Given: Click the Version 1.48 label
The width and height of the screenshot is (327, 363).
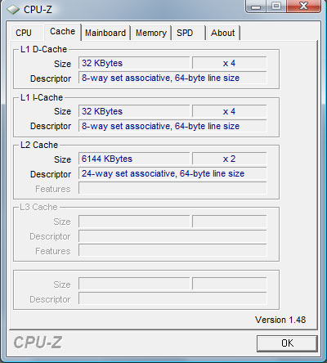Looking at the screenshot, I should pyautogui.click(x=280, y=320).
